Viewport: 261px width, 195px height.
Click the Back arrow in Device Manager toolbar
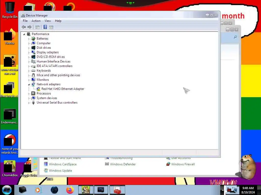click(24, 27)
